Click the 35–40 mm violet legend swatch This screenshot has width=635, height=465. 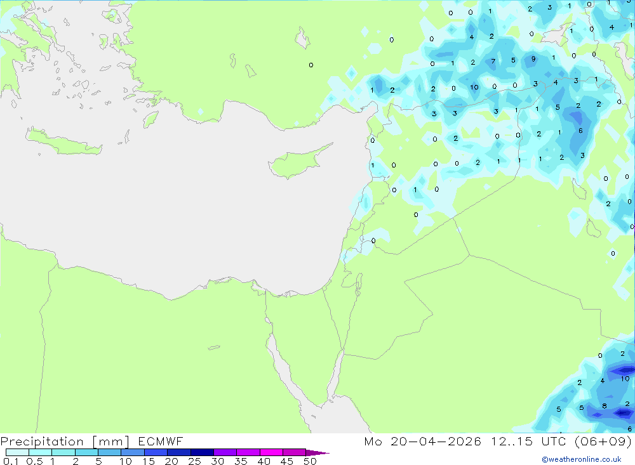point(248,452)
